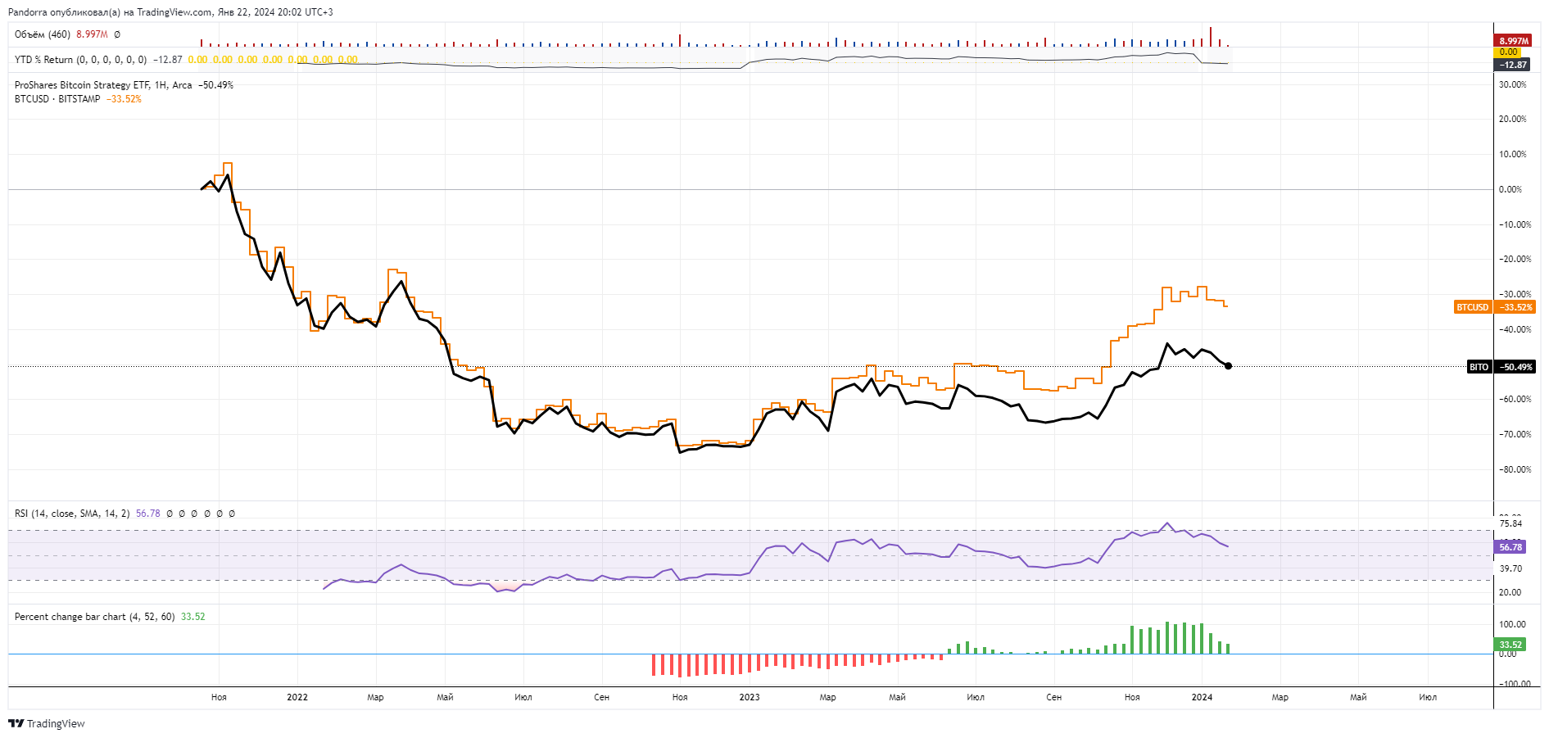Image resolution: width=1549 pixels, height=738 pixels.
Task: Click the green 33.52 axis label in Percent change pane
Action: (1511, 645)
